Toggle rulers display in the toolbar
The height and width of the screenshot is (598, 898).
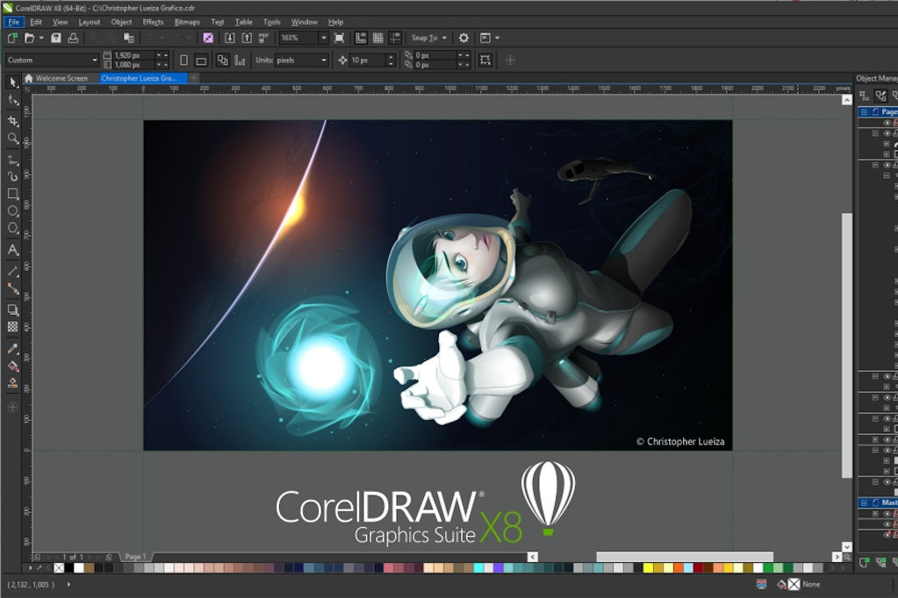click(361, 38)
